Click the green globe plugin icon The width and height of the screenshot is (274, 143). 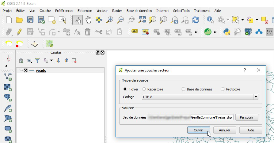[x=208, y=32]
